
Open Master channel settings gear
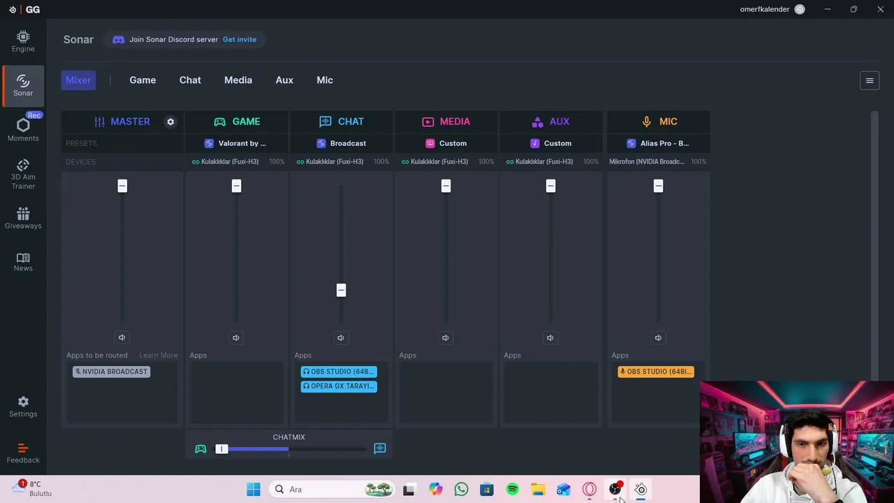pos(170,122)
